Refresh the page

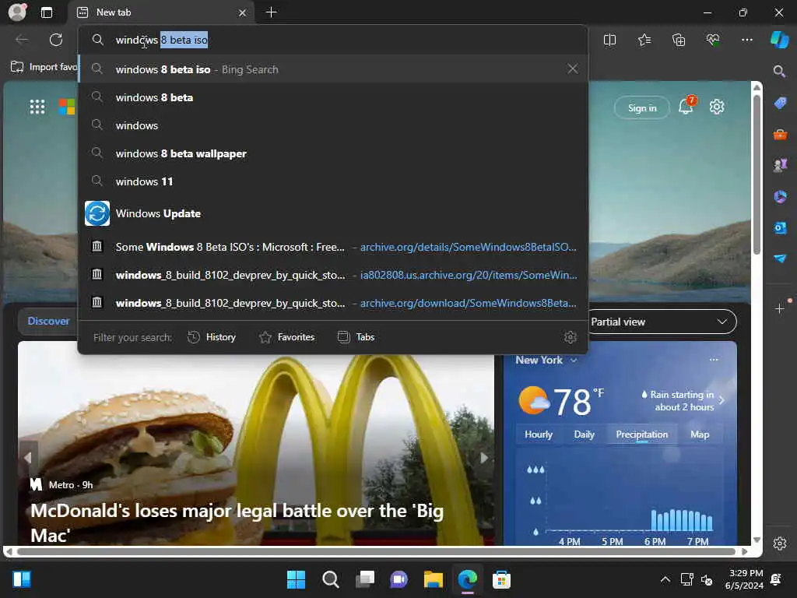(56, 40)
